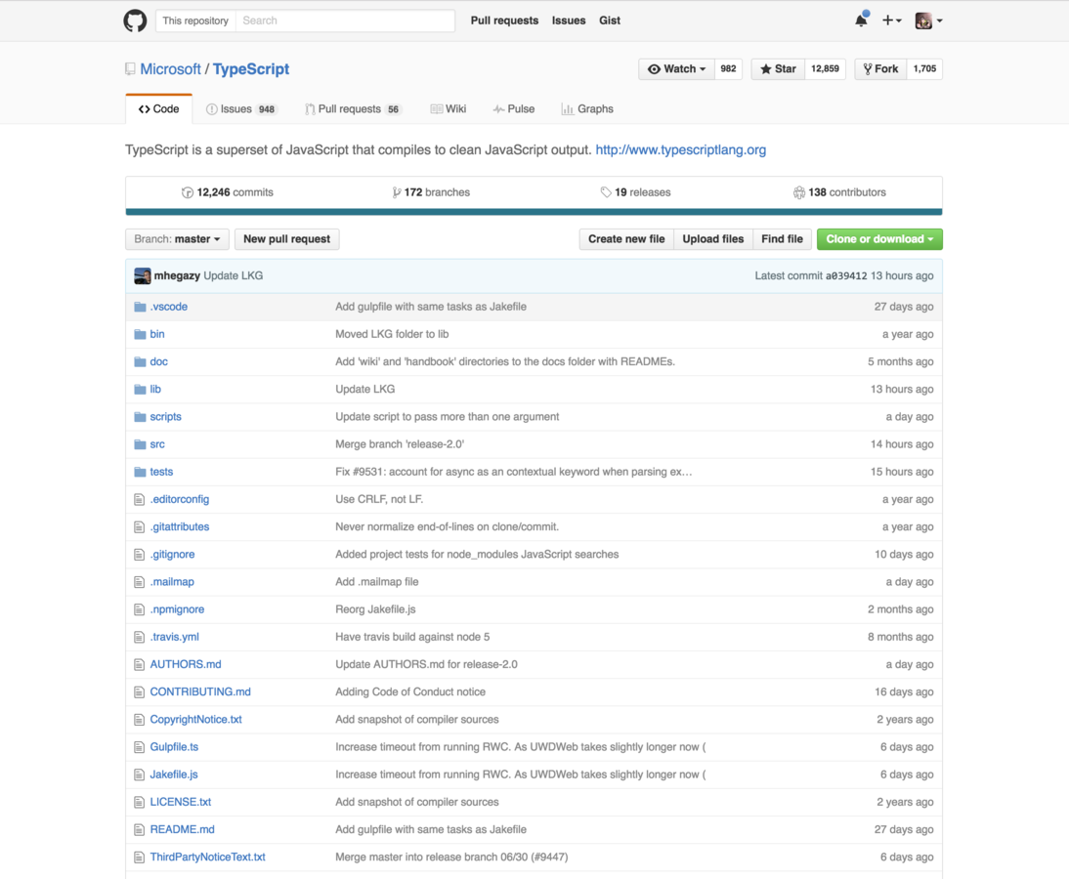Click the mhegazy commit author avatar
This screenshot has width=1069, height=879.
pos(142,276)
